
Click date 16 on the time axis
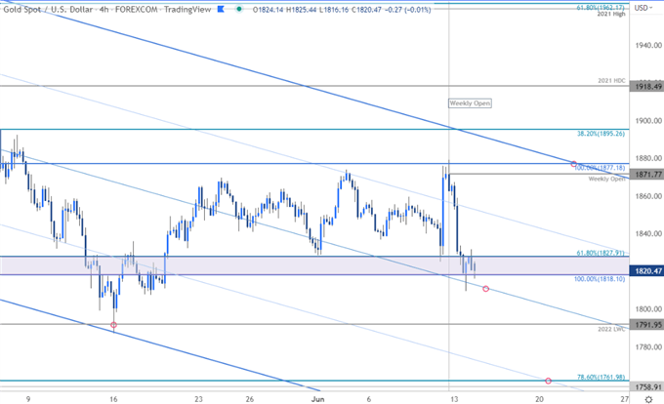tap(113, 399)
